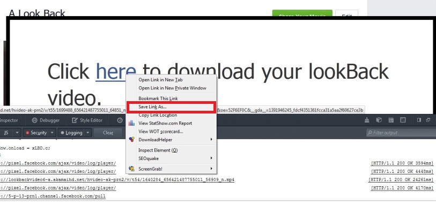Click the 'A Look Back' page heading
The width and height of the screenshot is (436, 205).
click(x=37, y=13)
